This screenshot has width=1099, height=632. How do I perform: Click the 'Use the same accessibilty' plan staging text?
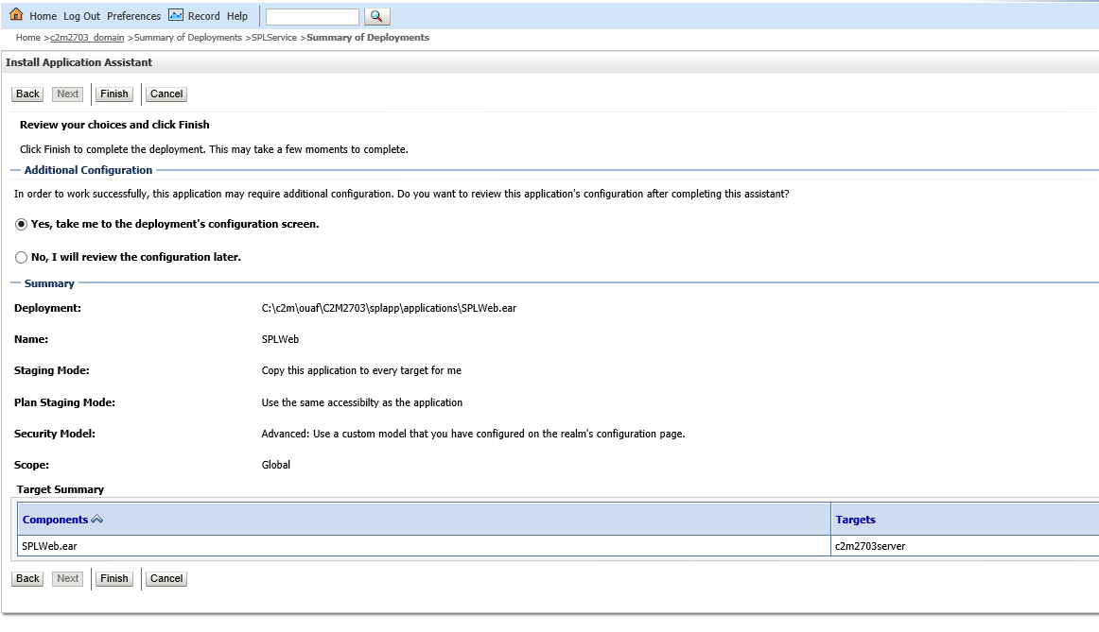(x=362, y=402)
